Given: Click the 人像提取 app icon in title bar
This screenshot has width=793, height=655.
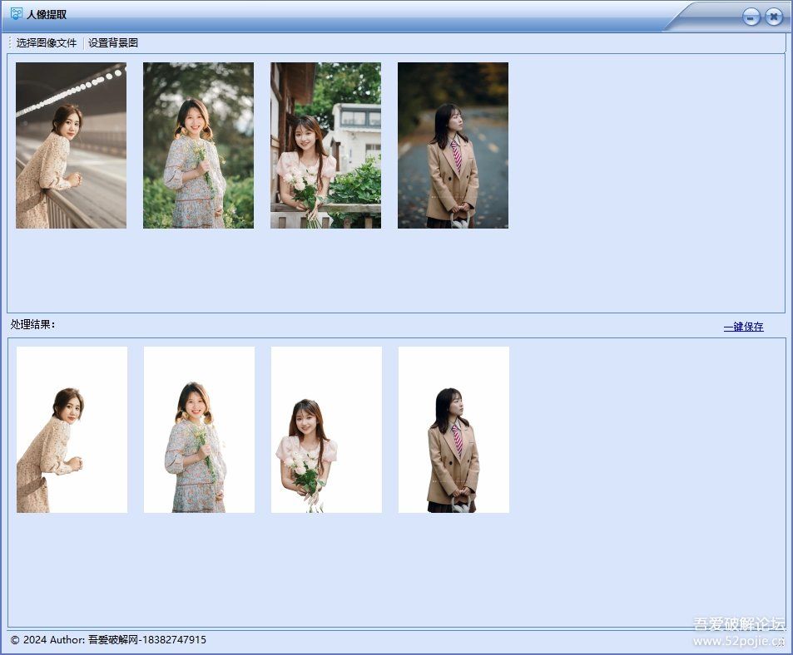Looking at the screenshot, I should coord(16,14).
